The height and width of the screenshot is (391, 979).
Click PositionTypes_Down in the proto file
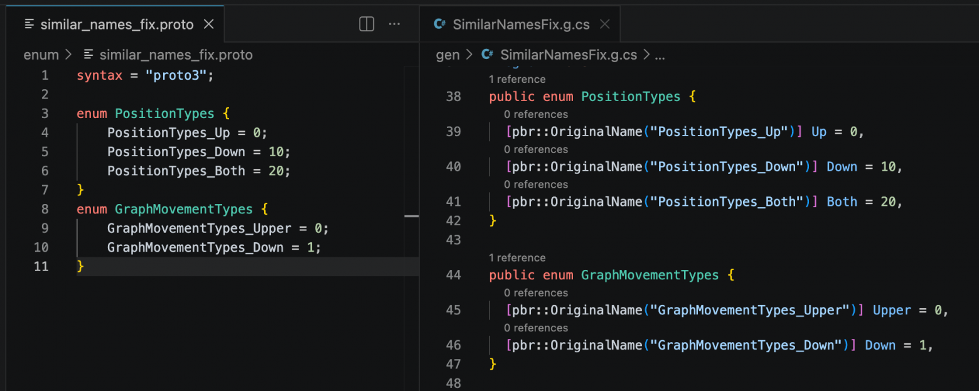[x=176, y=152]
